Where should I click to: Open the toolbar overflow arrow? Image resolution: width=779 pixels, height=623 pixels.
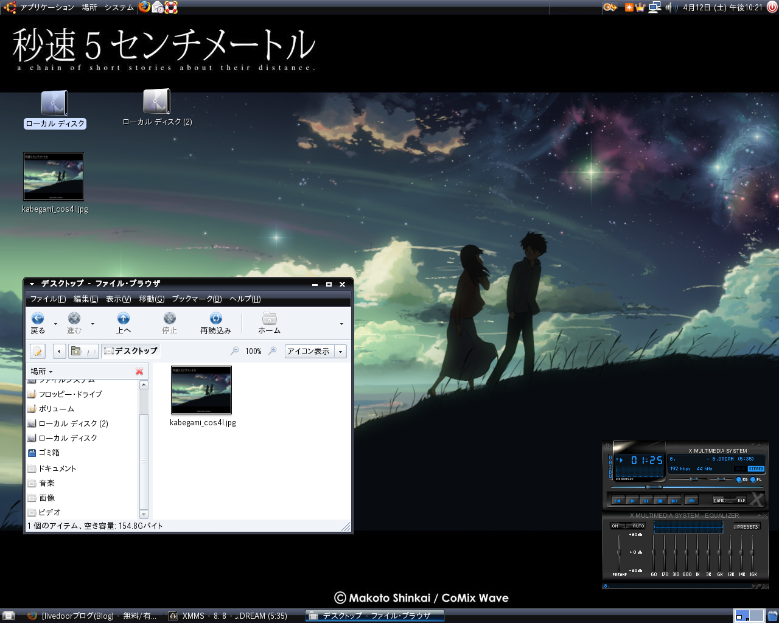coord(341,324)
